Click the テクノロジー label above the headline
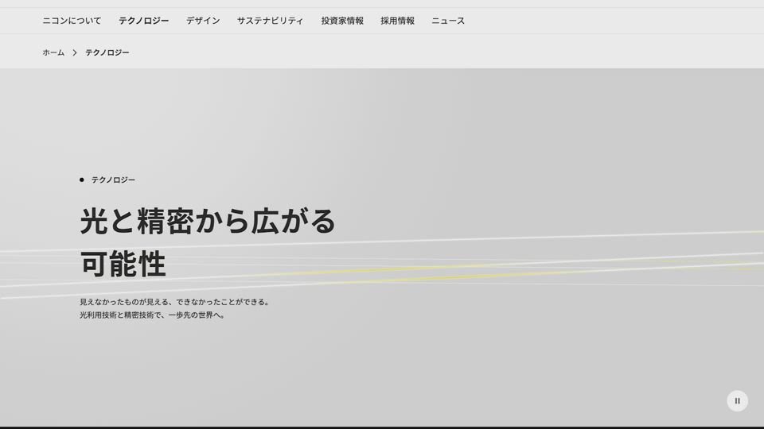The height and width of the screenshot is (429, 764). click(x=113, y=180)
